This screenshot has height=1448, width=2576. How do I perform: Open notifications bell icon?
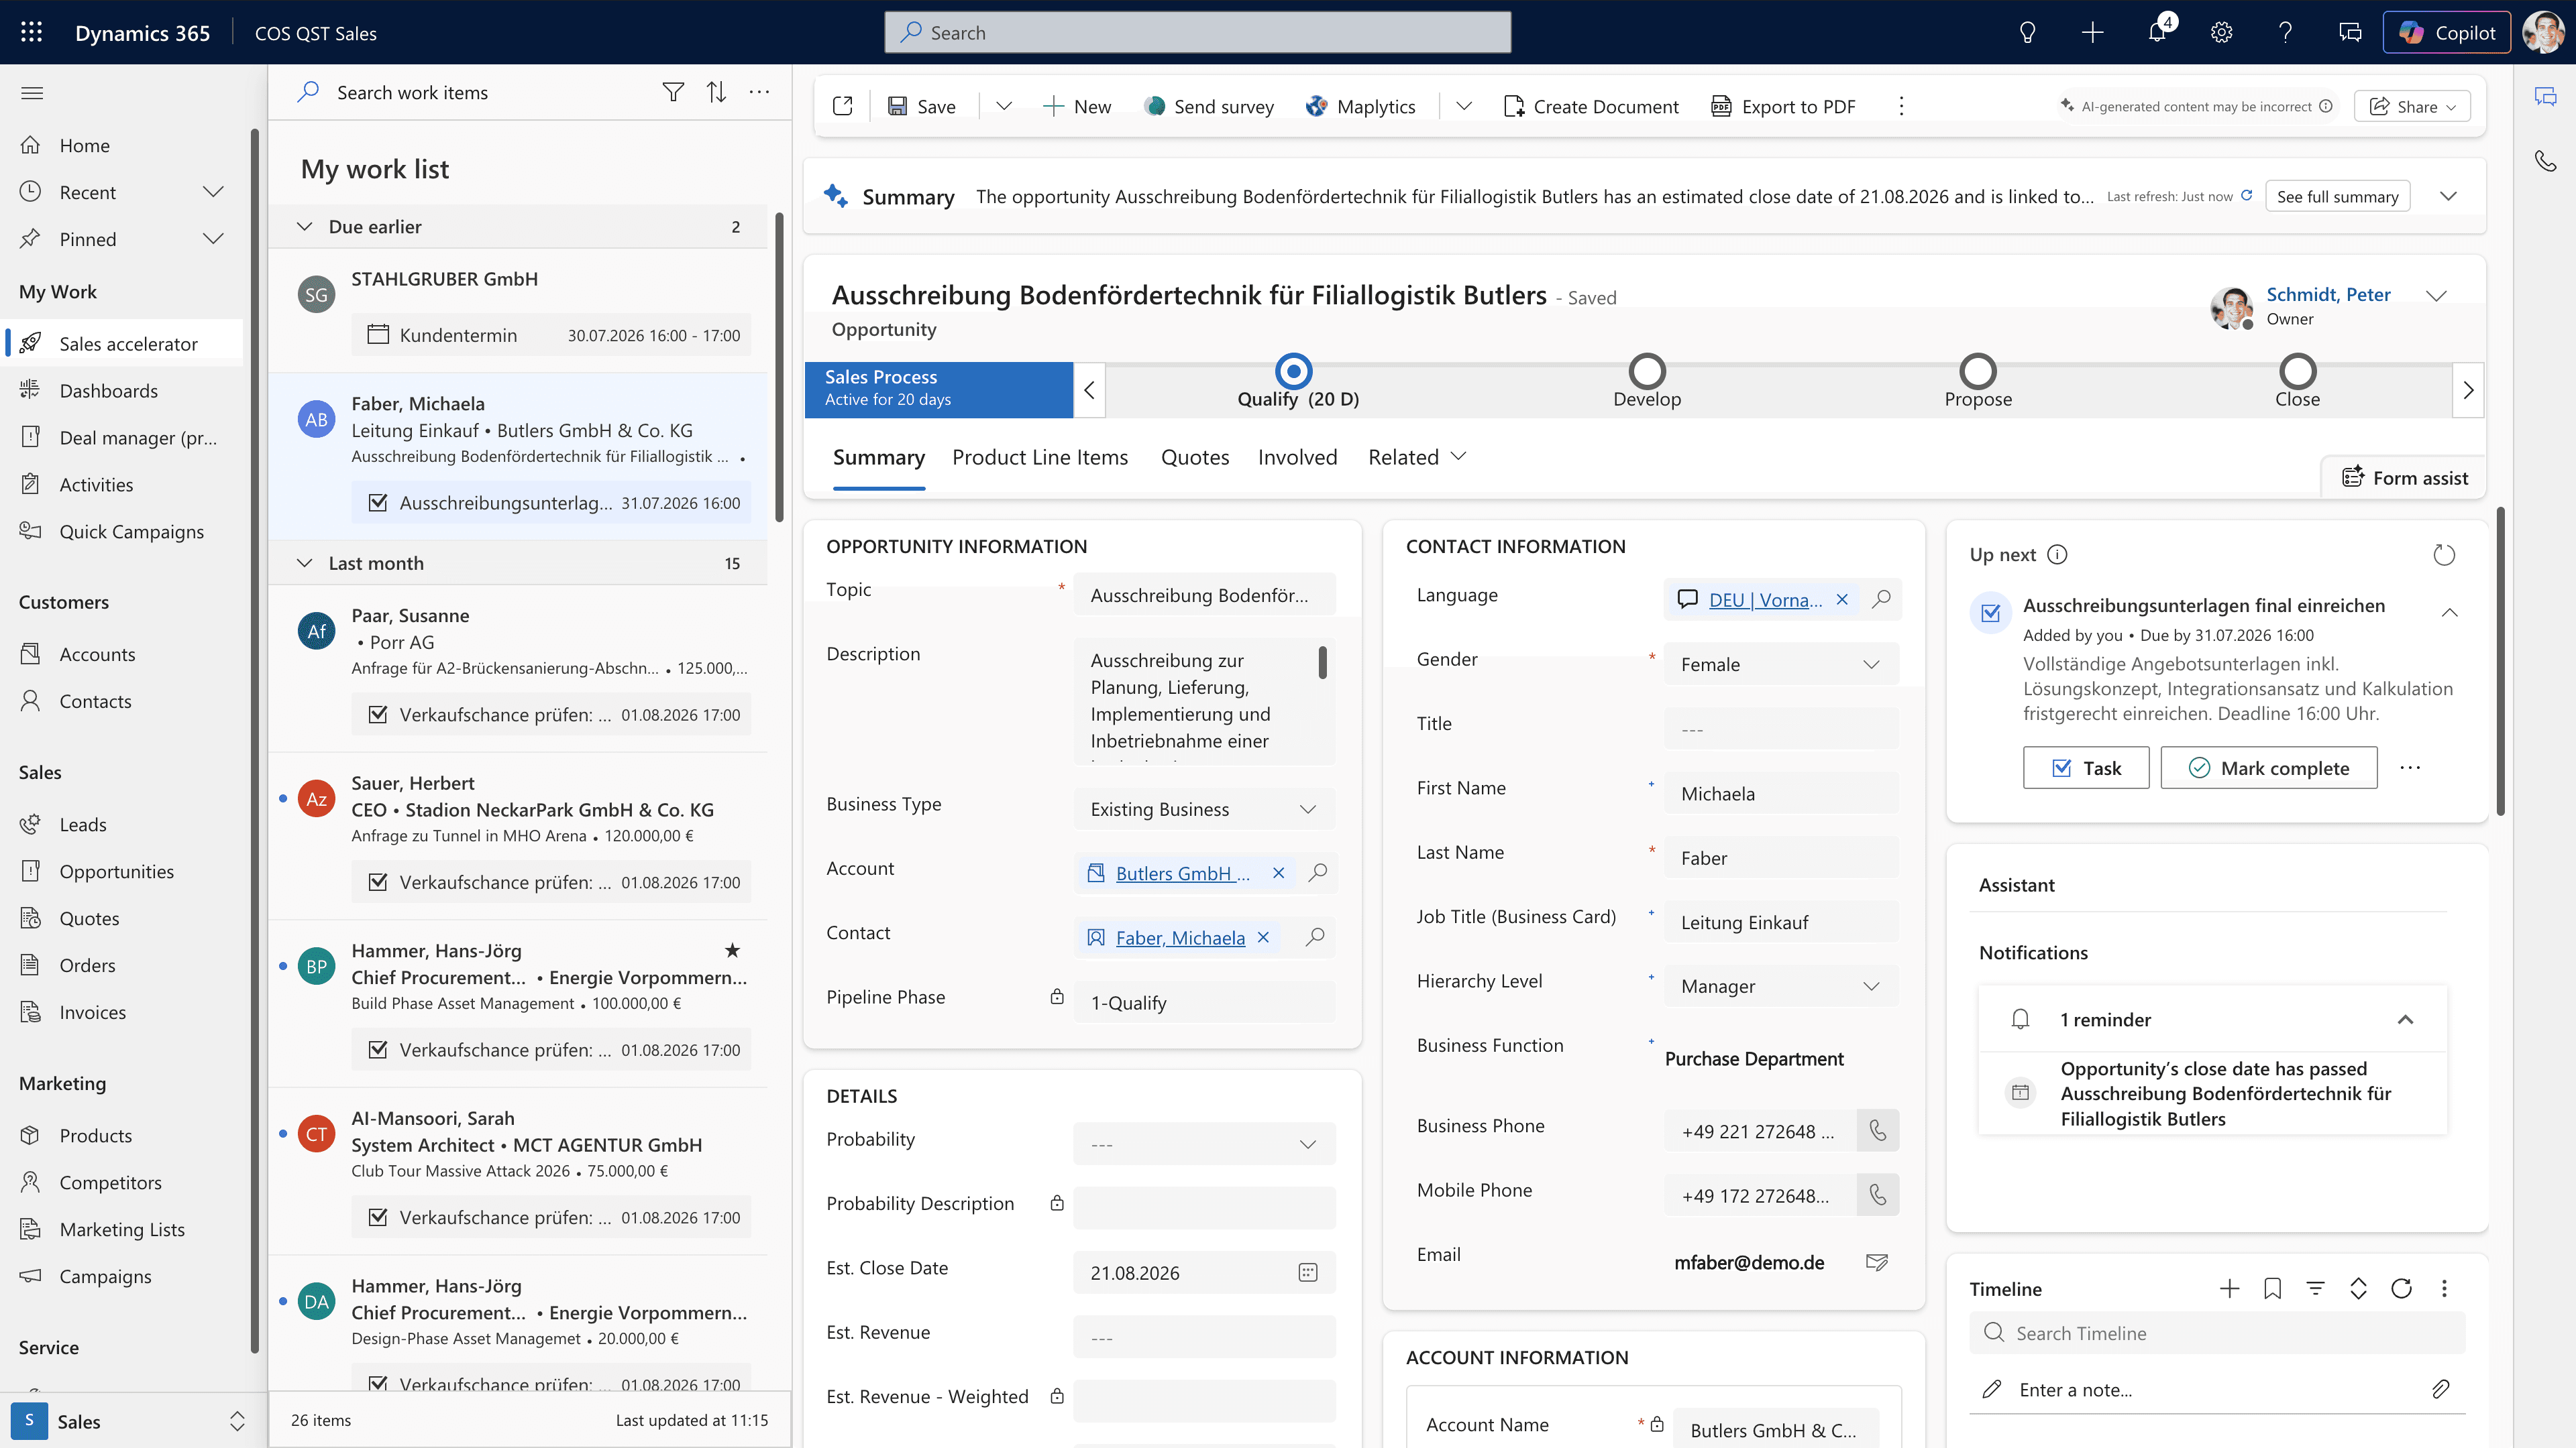(x=2157, y=32)
